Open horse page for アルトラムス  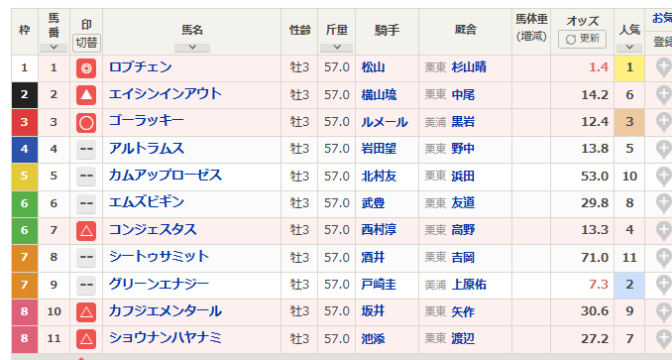click(146, 149)
